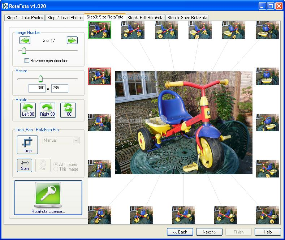Image resolution: width=285 pixels, height=240 pixels.
Task: Select the fourth thumbnail in top row
Action: [200, 30]
